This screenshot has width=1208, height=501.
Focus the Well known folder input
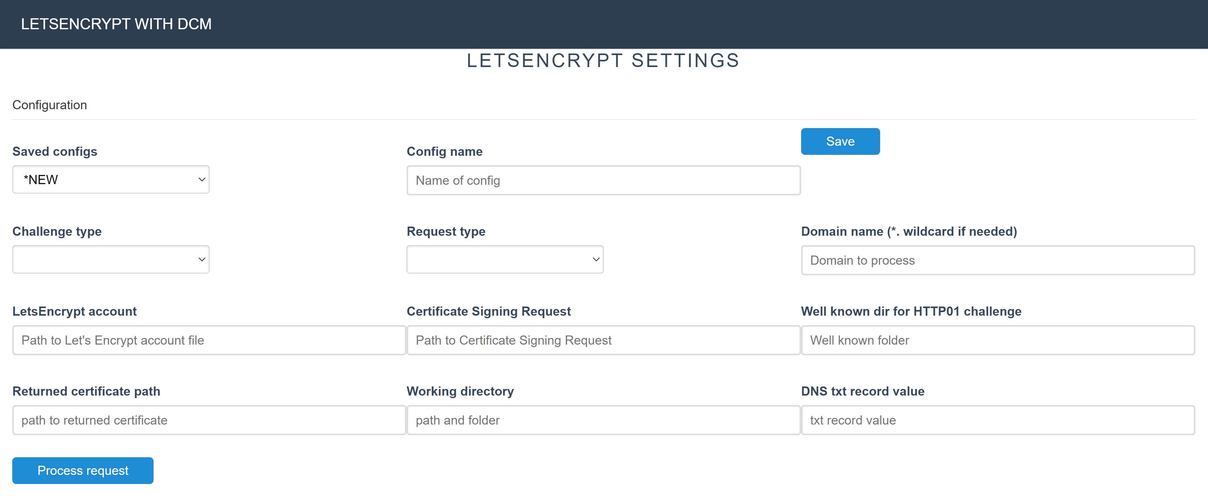pyautogui.click(x=997, y=340)
